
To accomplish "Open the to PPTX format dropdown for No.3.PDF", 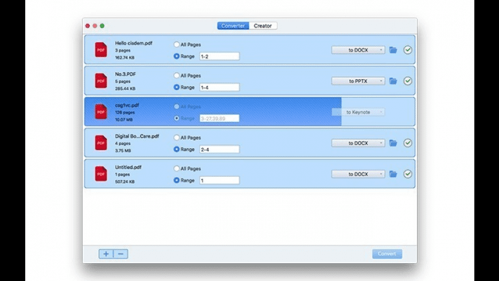I will coord(358,81).
